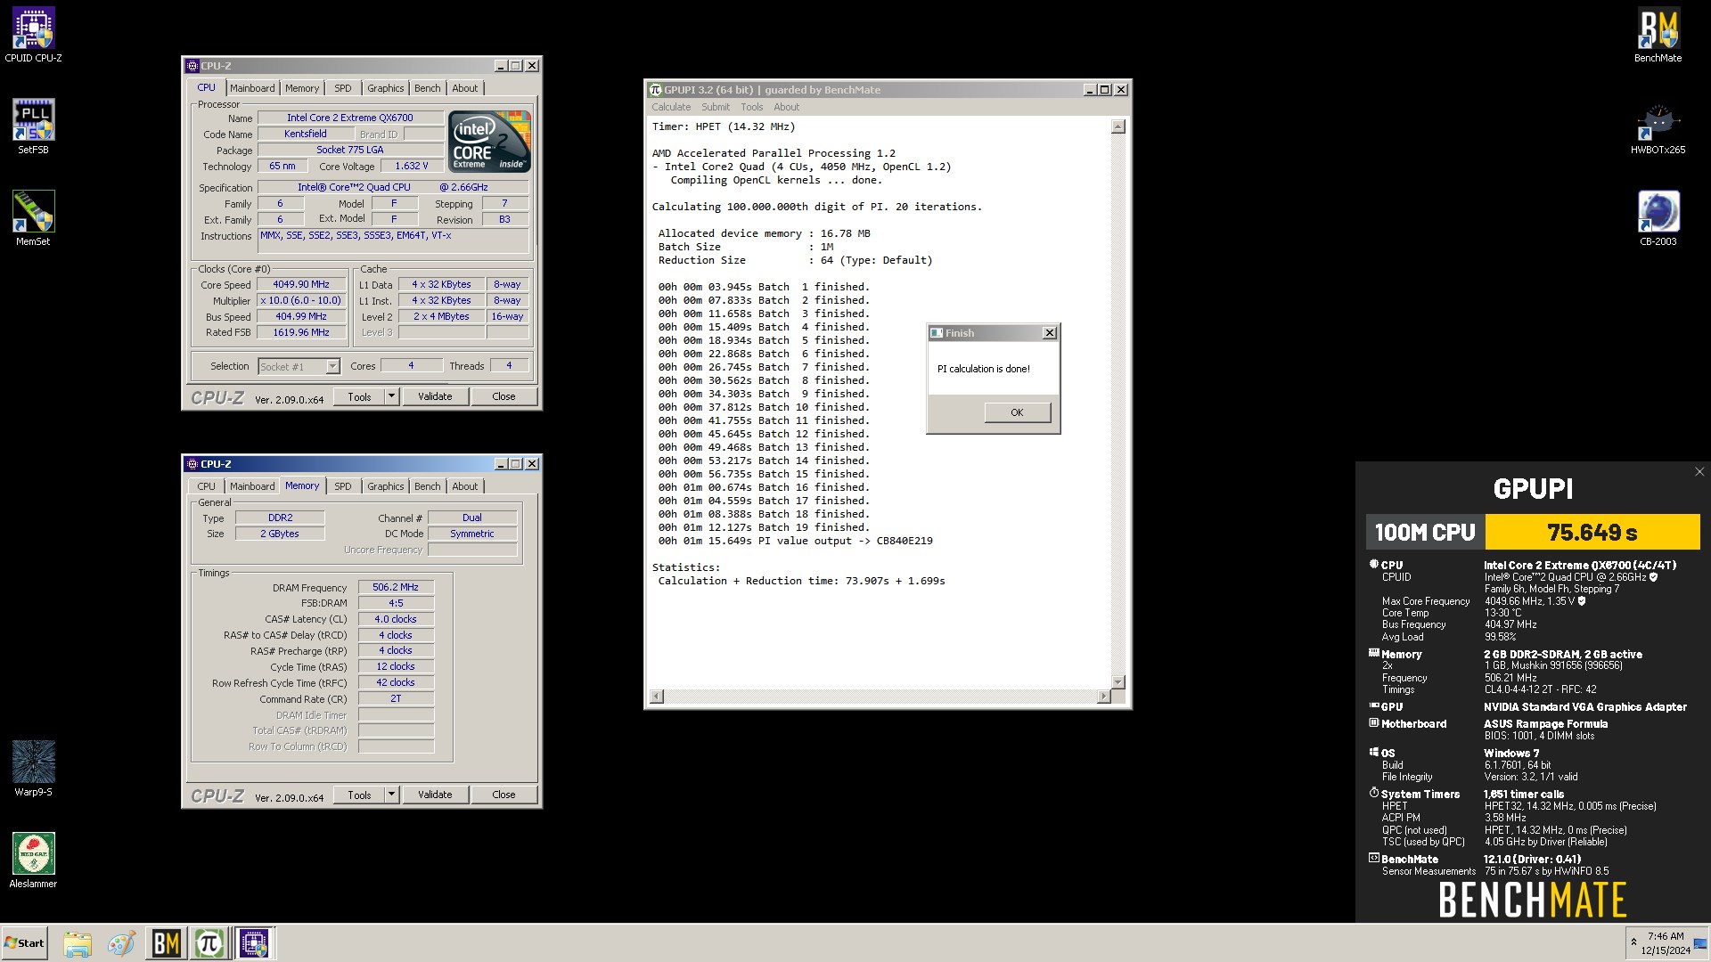Screen dimensions: 1711x962
Task: Open About tab in top CPU-Z window
Action: [x=465, y=88]
